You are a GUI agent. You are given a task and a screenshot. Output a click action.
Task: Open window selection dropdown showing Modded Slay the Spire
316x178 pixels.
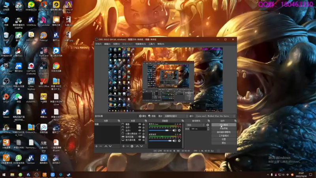coord(215,116)
